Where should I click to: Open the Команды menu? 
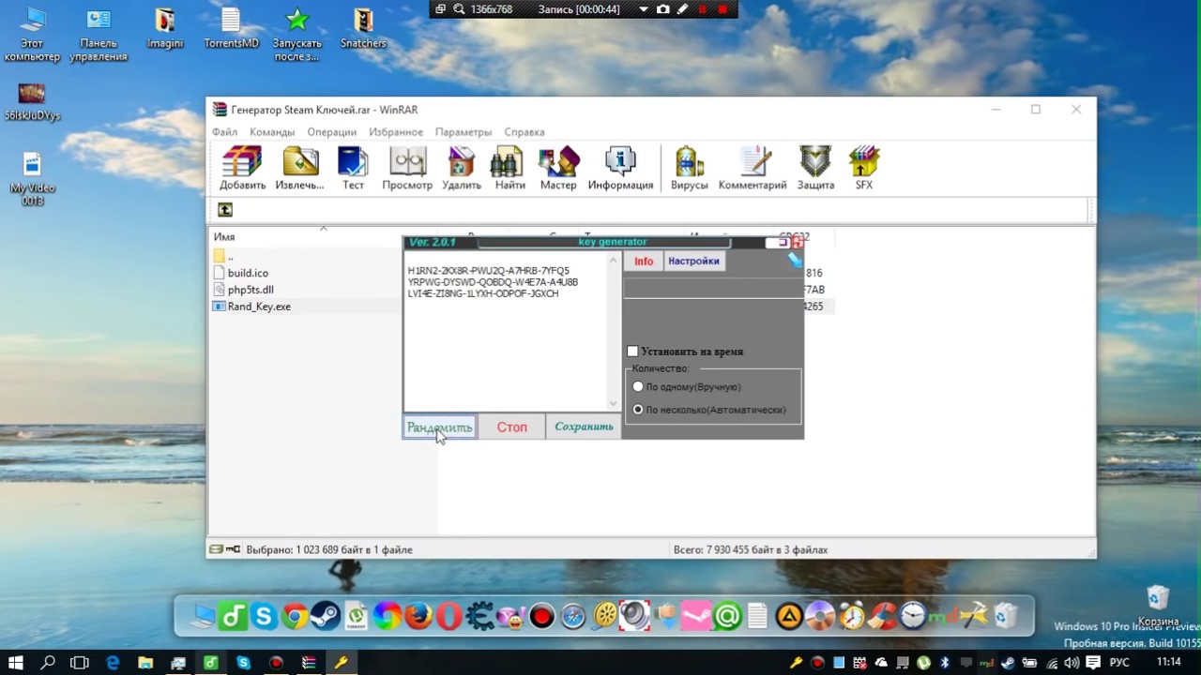(x=272, y=132)
